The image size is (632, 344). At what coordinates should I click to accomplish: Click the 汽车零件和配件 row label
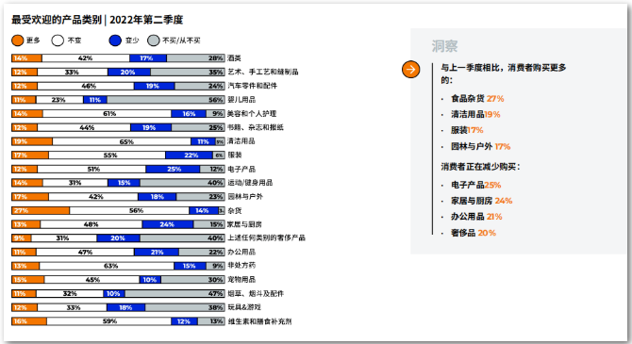click(252, 86)
